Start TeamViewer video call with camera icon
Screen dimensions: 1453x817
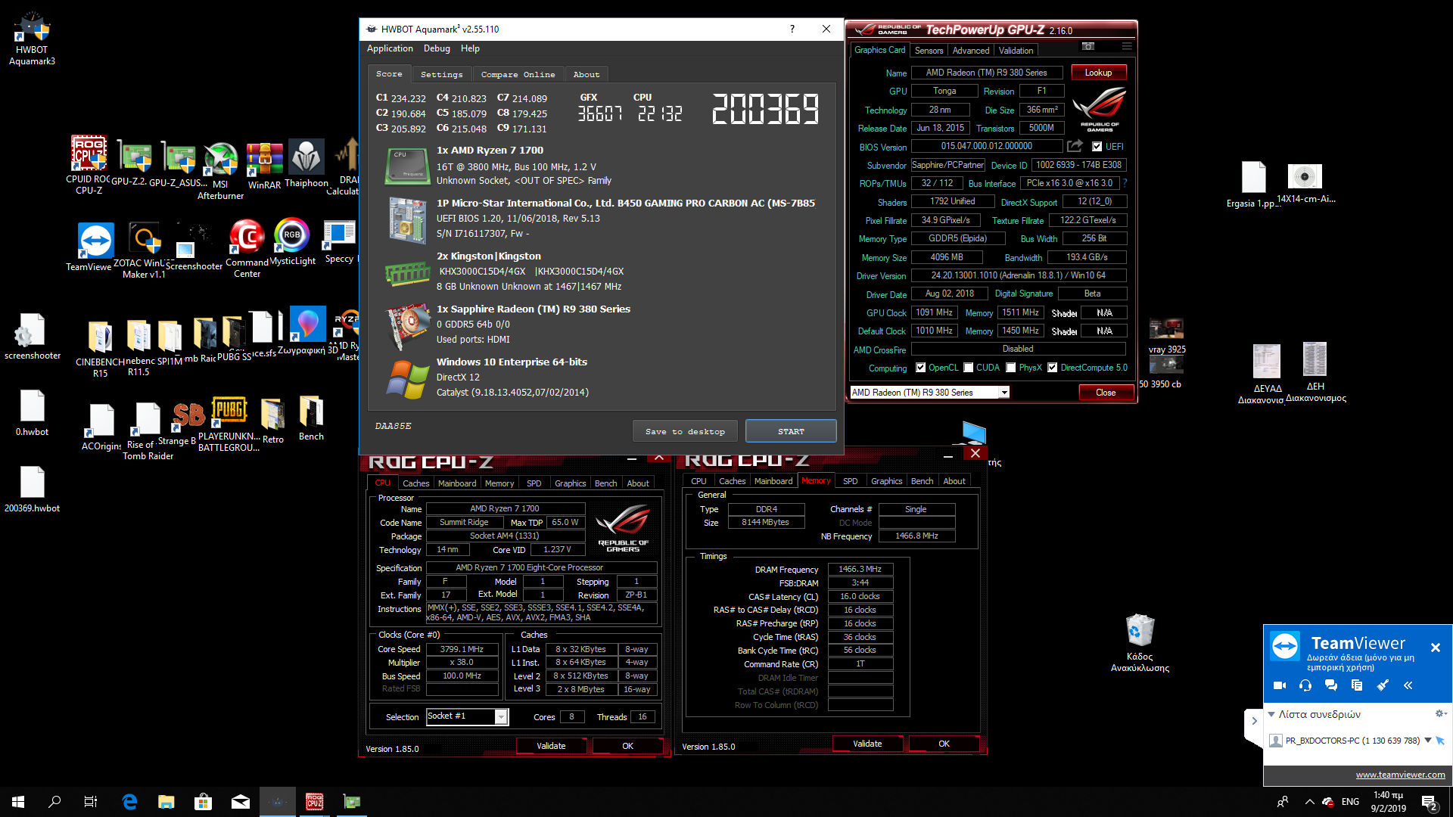click(x=1280, y=685)
